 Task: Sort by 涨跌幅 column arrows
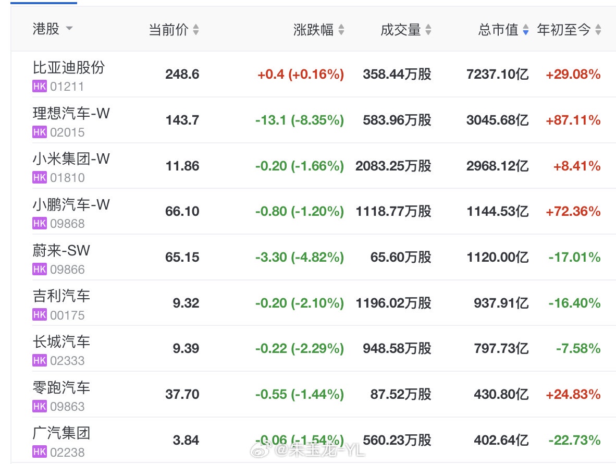[x=341, y=30]
